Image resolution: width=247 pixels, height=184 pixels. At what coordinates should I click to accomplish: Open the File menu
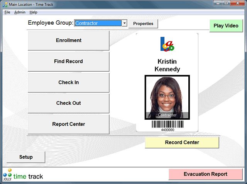(x=7, y=12)
